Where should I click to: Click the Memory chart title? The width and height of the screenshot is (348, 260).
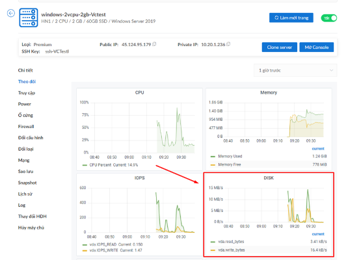tap(269, 92)
